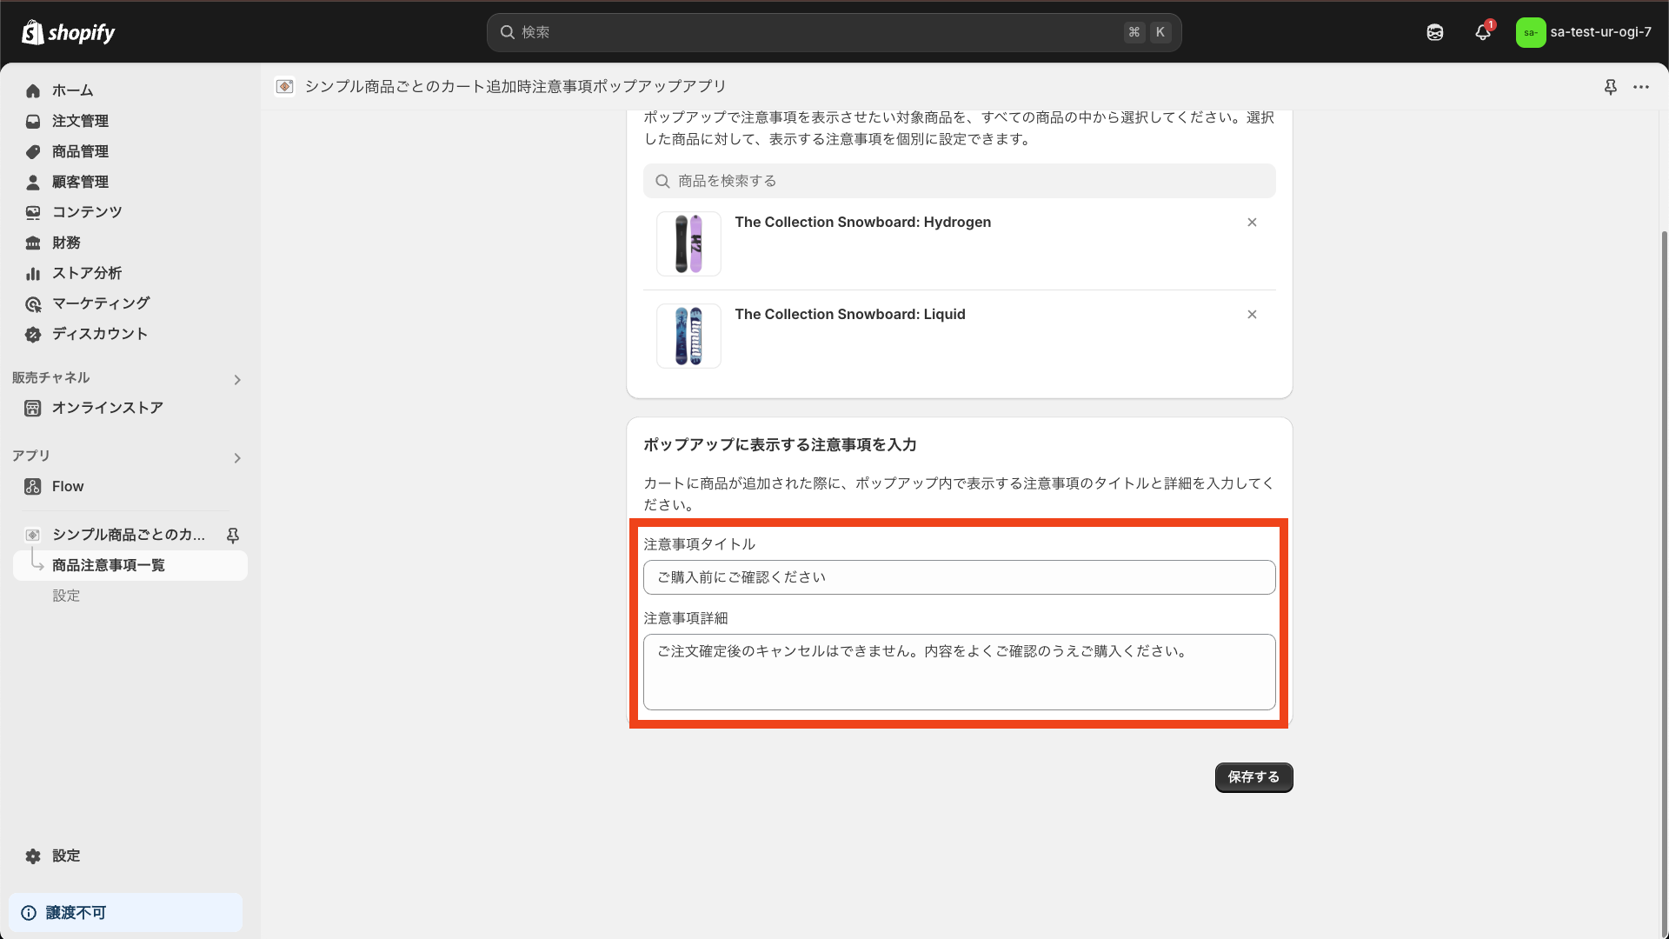Expand the 販売チャネル section

[236, 380]
